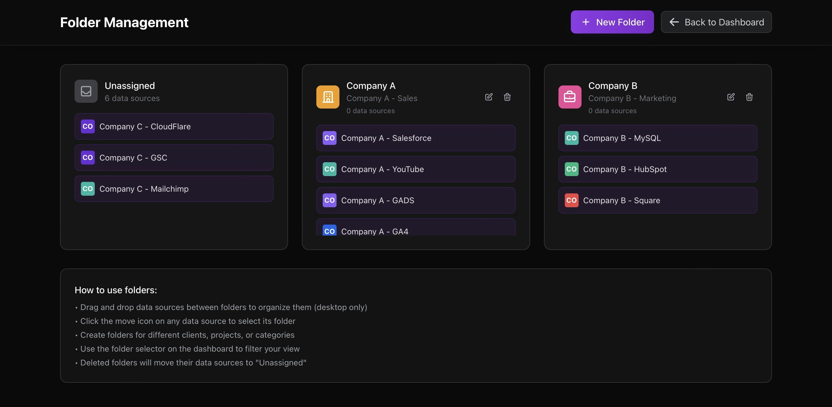The image size is (832, 407).
Task: Click the "Create folders for different clients" tip
Action: tap(187, 335)
